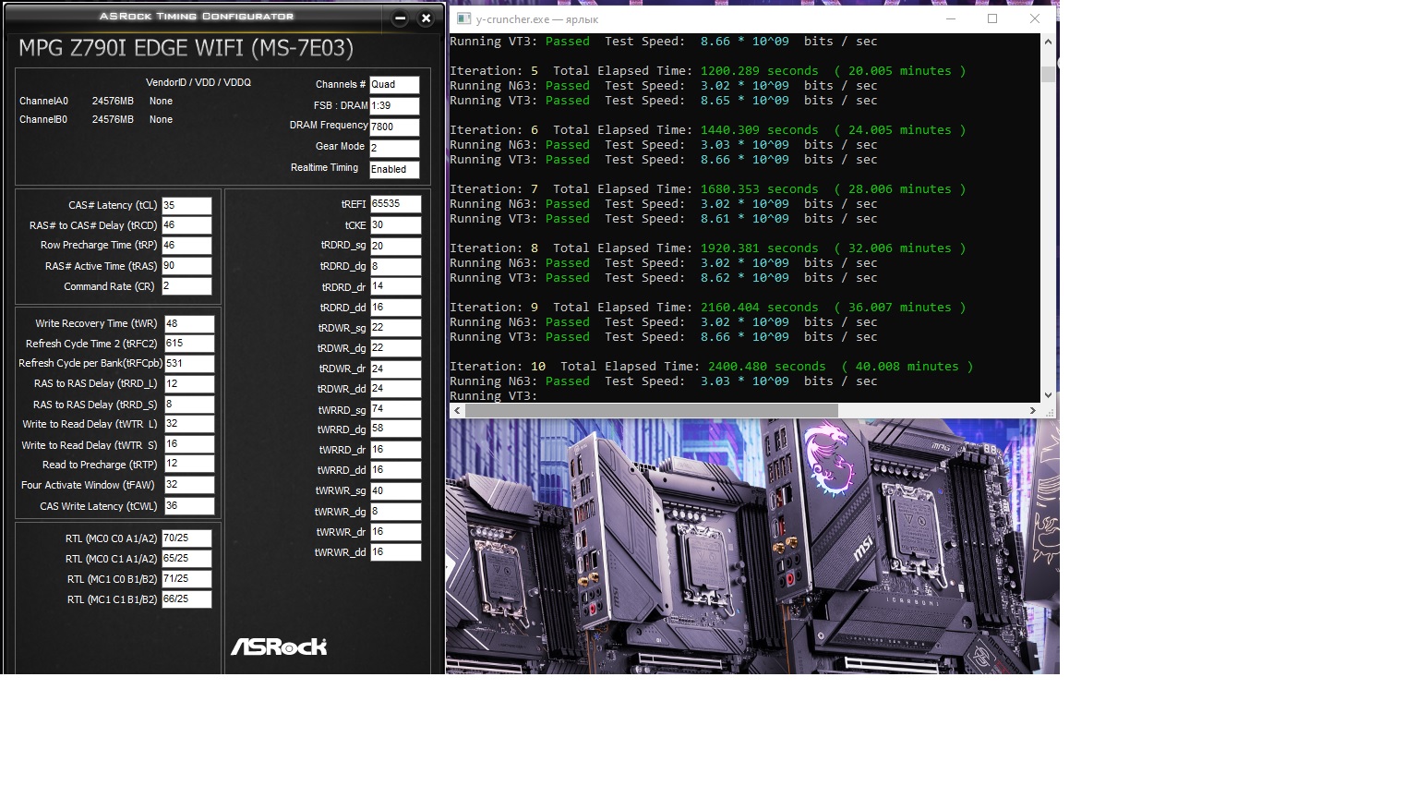Click the horizontal scrollbar thumb in y-cruncher
This screenshot has width=1418, height=798.
pyautogui.click(x=653, y=410)
